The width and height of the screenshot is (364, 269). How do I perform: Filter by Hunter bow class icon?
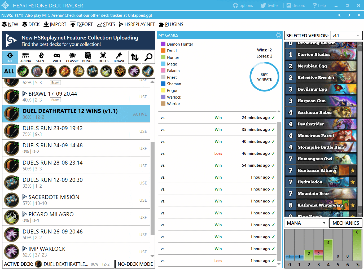(51, 71)
